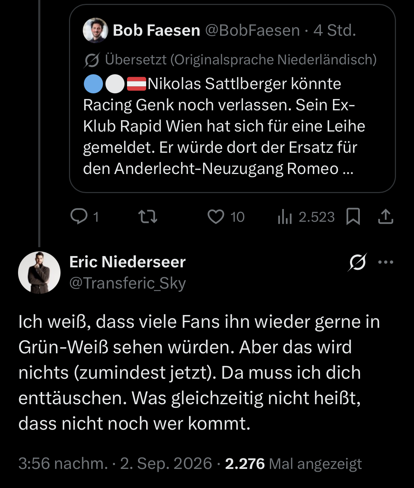The height and width of the screenshot is (488, 414).
Task: Expand quoted tweet at truncated ellipsis
Action: (x=348, y=169)
